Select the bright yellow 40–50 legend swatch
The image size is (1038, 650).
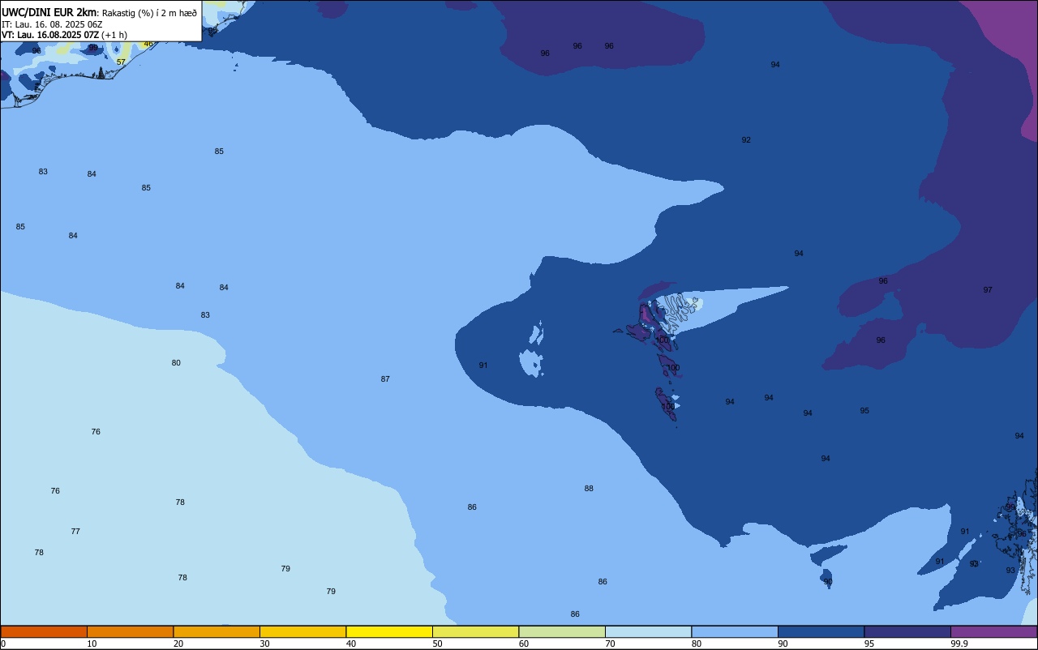[x=389, y=631]
